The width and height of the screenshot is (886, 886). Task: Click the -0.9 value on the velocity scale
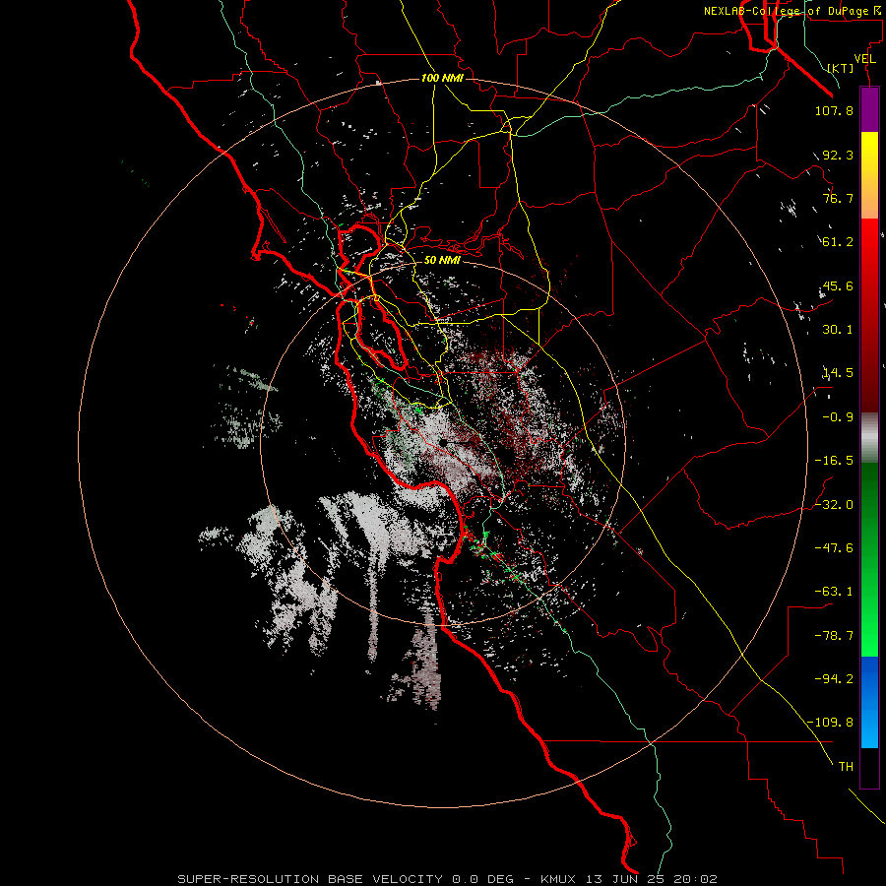838,417
